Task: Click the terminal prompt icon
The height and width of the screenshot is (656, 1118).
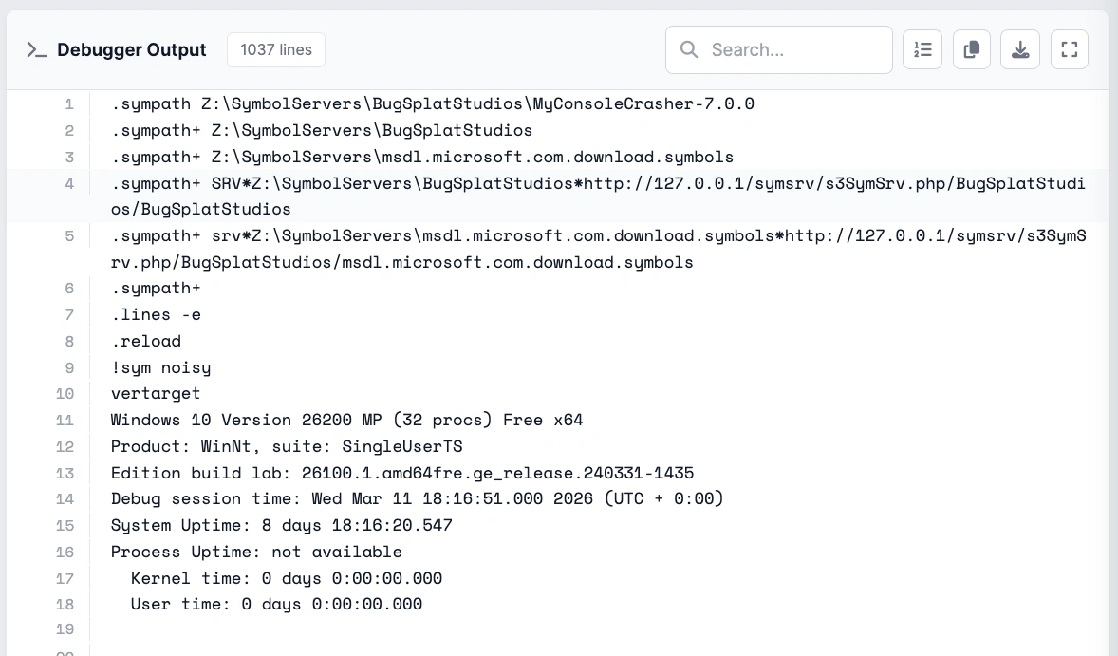Action: [36, 50]
